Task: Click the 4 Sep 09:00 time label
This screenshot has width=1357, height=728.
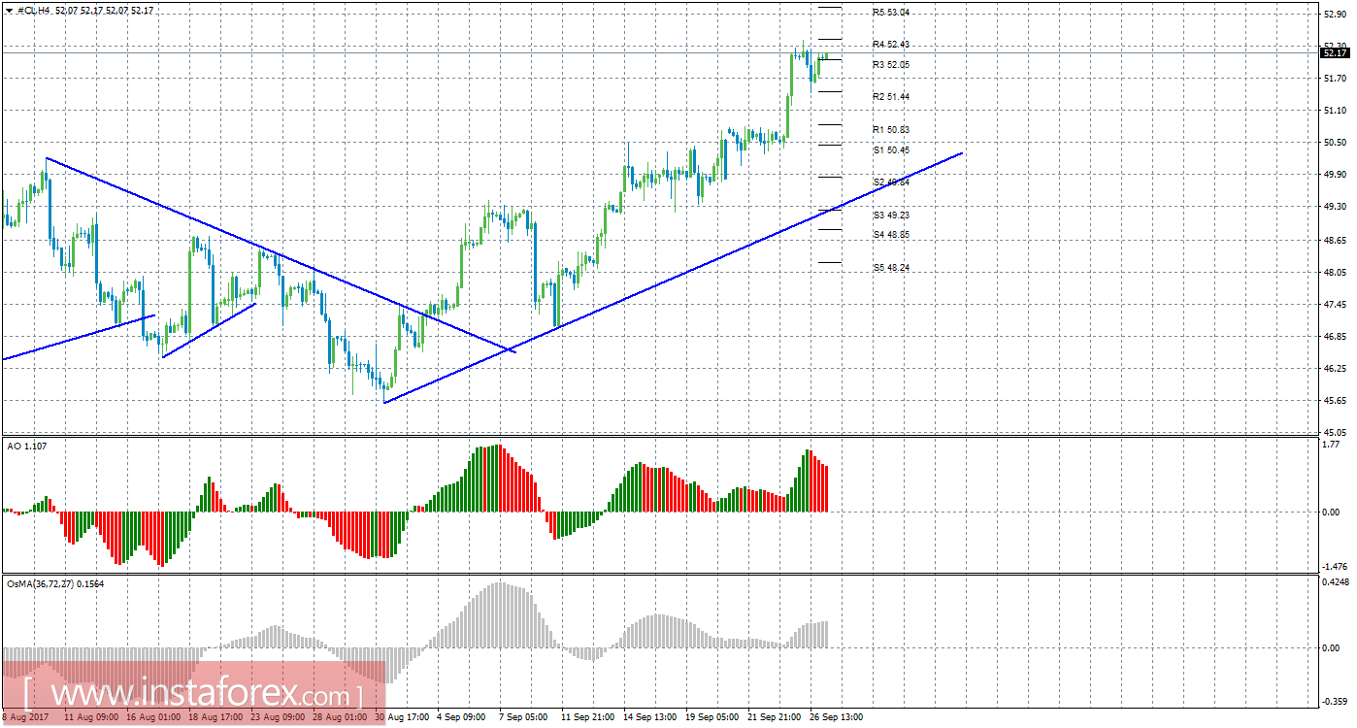Action: pyautogui.click(x=462, y=717)
